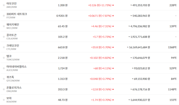Select the 웨이키체인 price 65.45 원
This screenshot has height=105, width=179.
pos(63,26)
